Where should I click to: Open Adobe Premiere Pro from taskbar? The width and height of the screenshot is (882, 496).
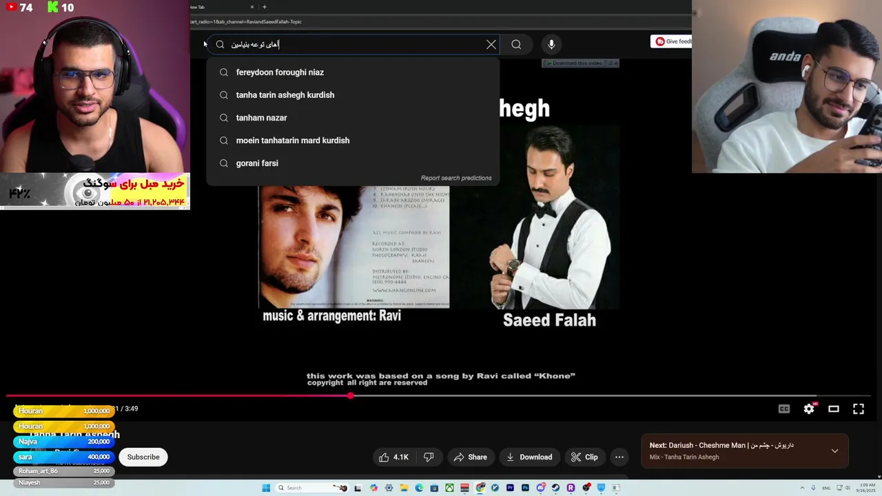coord(510,488)
